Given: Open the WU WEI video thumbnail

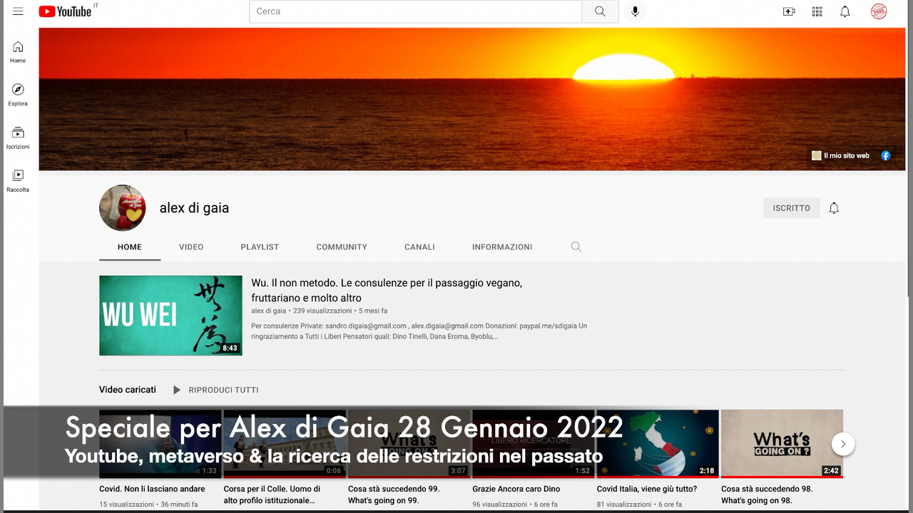Looking at the screenshot, I should [170, 315].
